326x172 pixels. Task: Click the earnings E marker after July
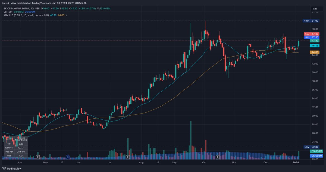[x=127, y=157]
